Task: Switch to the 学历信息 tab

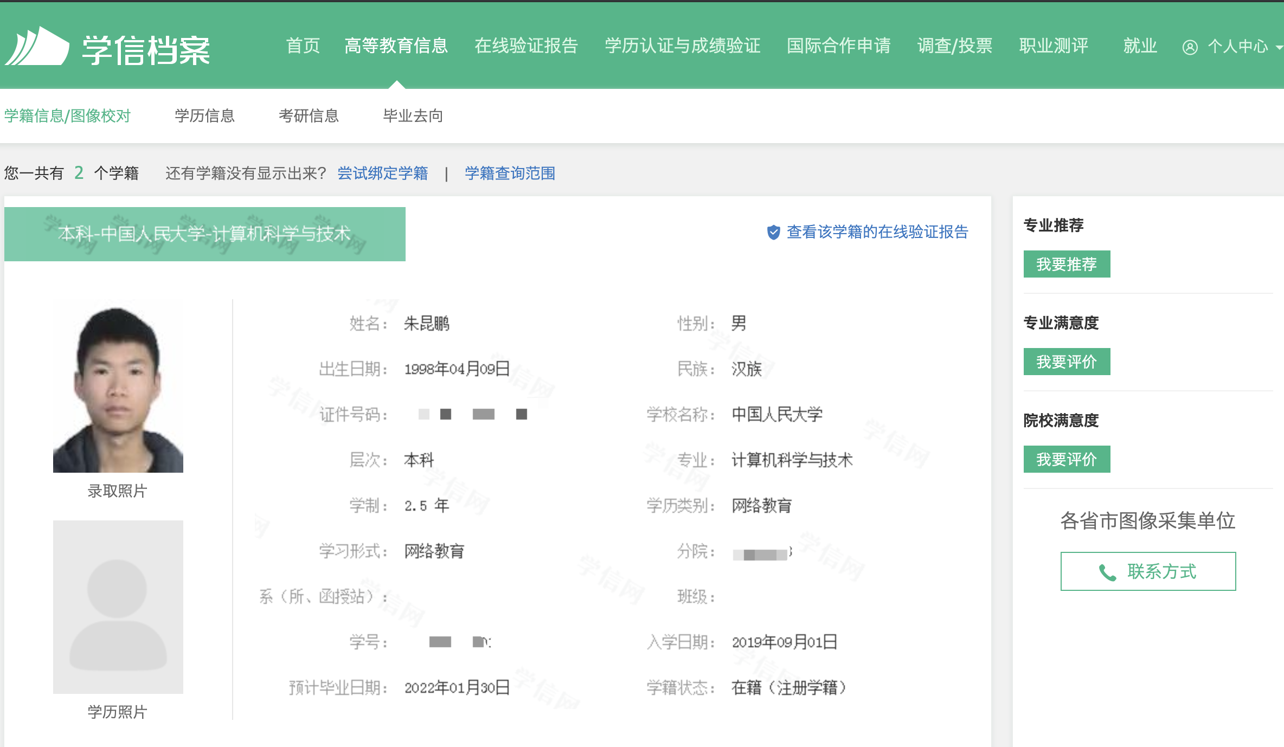Action: point(205,115)
